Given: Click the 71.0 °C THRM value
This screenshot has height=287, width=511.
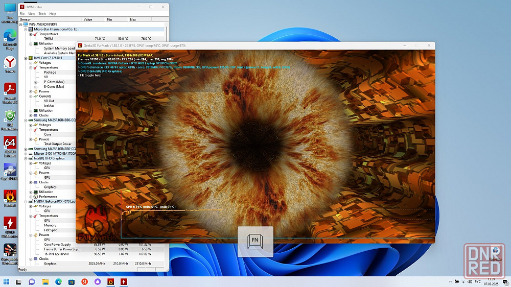Looking at the screenshot, I should [100, 39].
